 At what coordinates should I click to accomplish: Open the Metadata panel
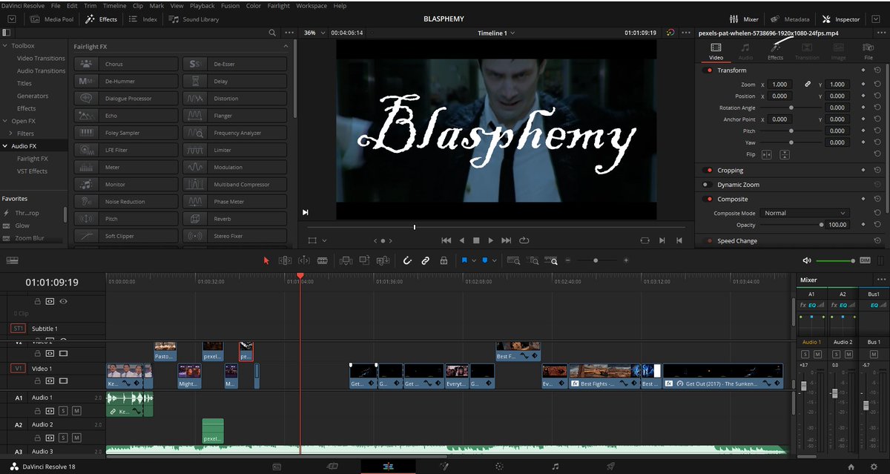coord(789,19)
